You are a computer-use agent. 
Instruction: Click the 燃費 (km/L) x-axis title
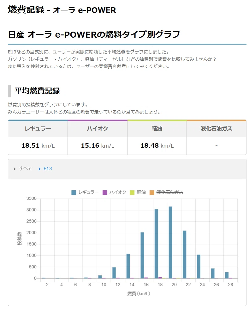(x=139, y=294)
